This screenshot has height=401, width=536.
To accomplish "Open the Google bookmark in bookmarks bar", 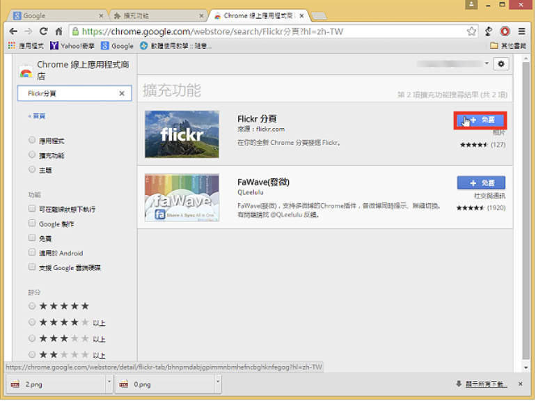I will (117, 45).
